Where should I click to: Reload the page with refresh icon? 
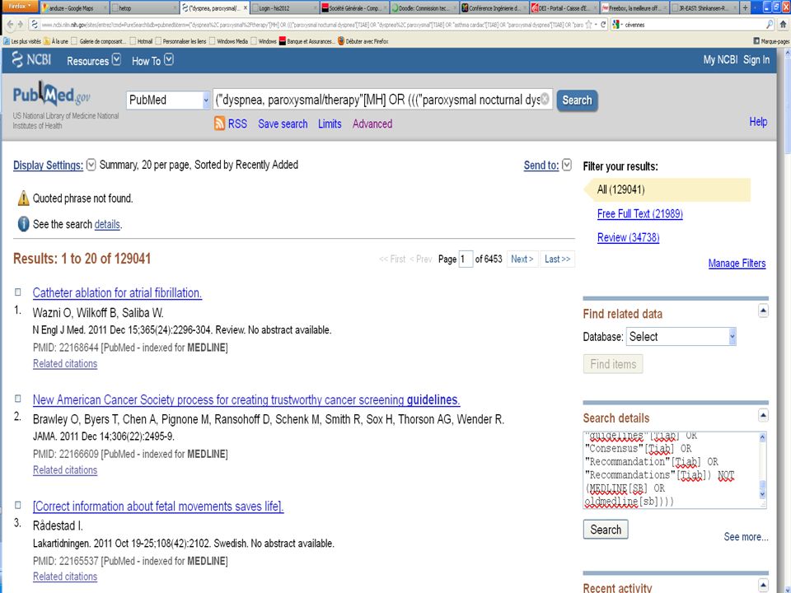(603, 24)
